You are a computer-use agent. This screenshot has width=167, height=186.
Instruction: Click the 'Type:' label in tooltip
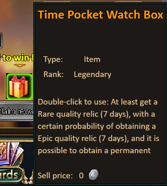[x=53, y=60]
